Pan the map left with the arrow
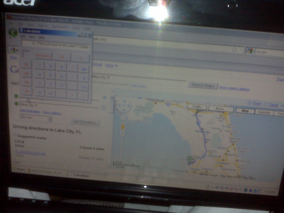The height and width of the screenshot is (213, 284). point(120,105)
